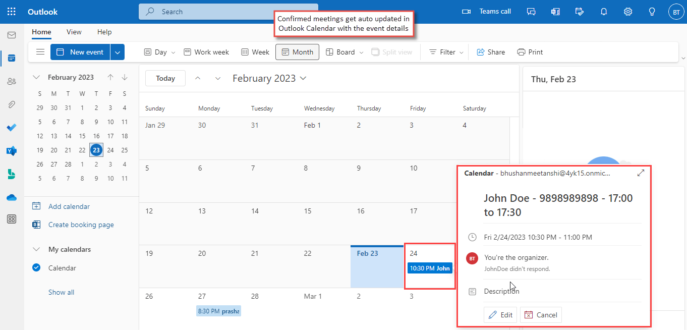Open the To Do checkmark icon
This screenshot has width=687, height=330.
[x=12, y=127]
